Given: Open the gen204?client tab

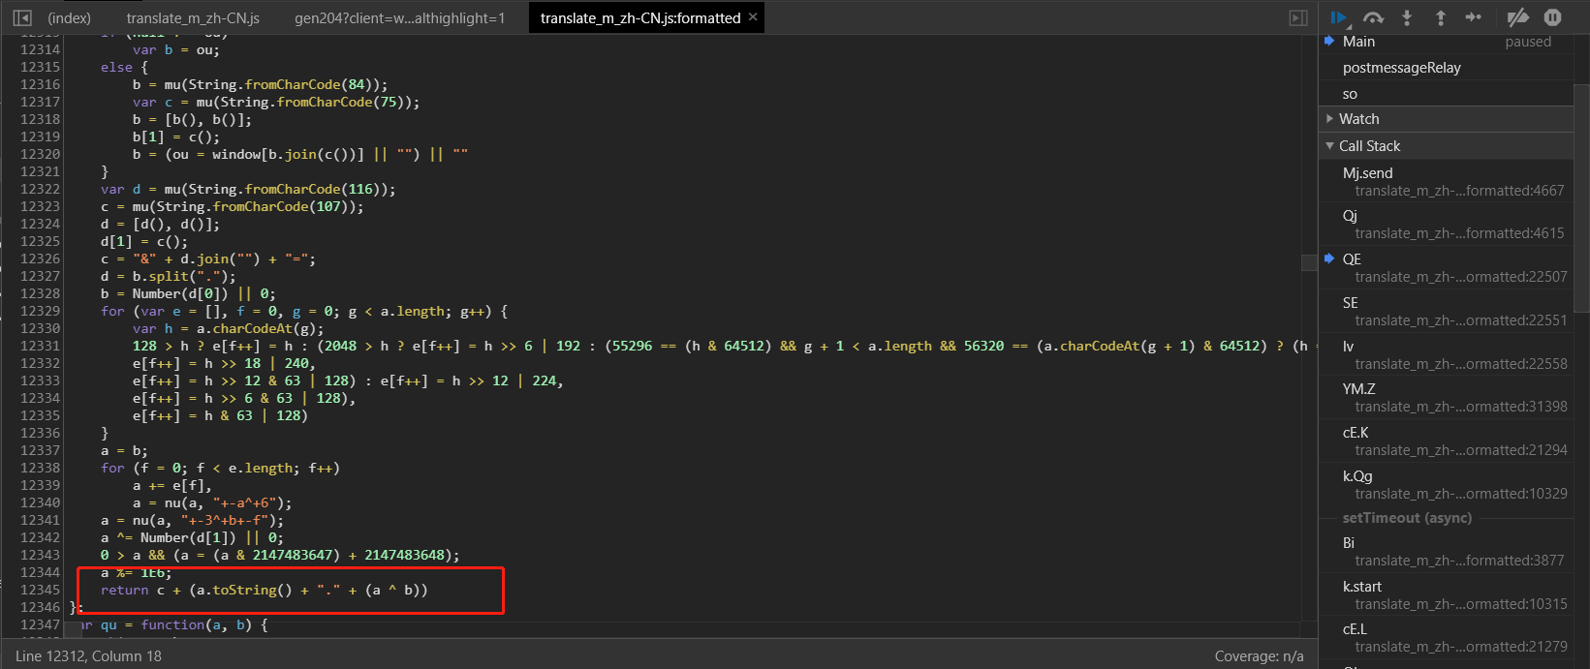Looking at the screenshot, I should [399, 17].
